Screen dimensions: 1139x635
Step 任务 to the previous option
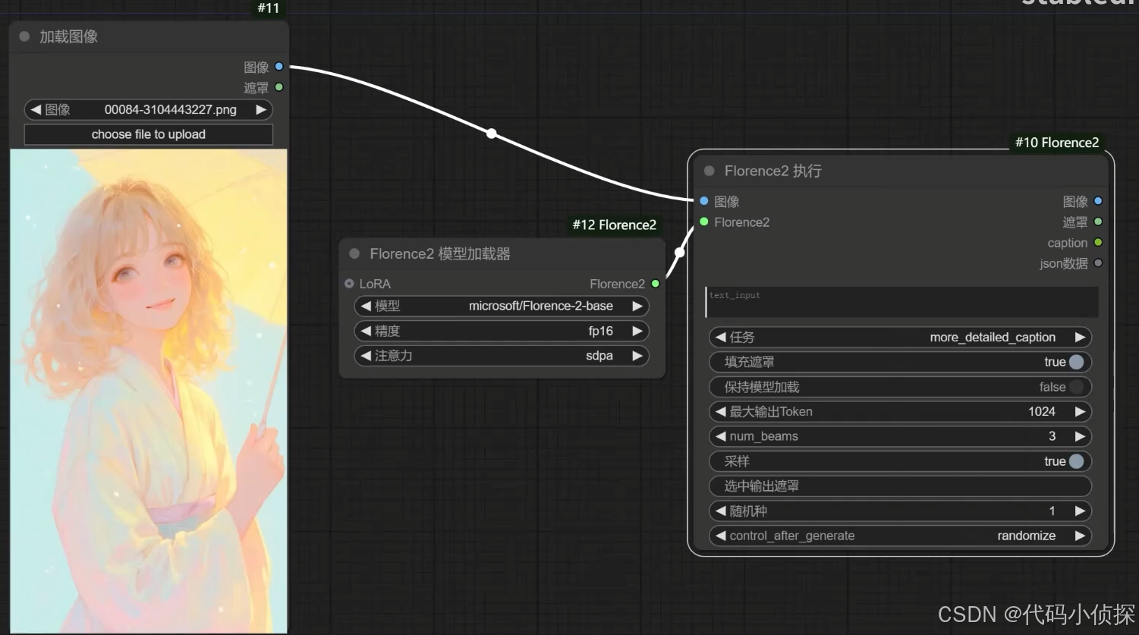click(x=721, y=337)
